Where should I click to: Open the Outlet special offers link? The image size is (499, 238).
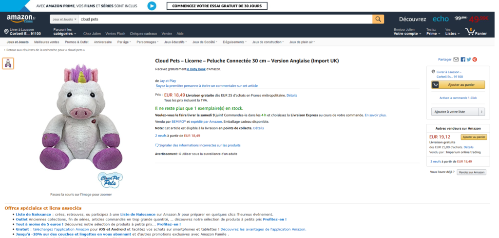pyautogui.click(x=21, y=219)
